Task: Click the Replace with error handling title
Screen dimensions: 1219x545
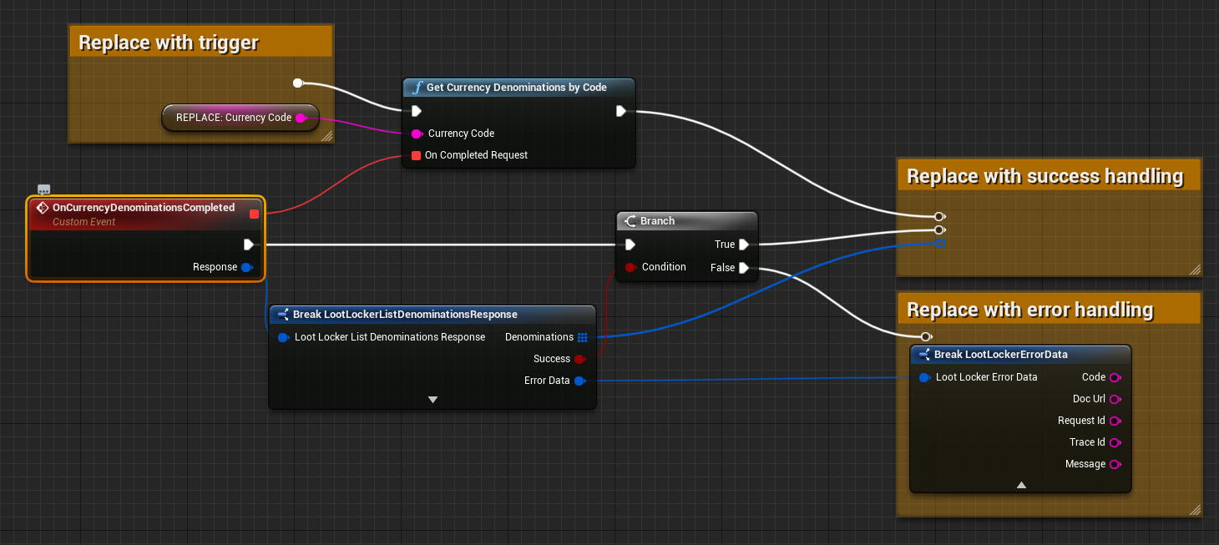Action: (1029, 310)
